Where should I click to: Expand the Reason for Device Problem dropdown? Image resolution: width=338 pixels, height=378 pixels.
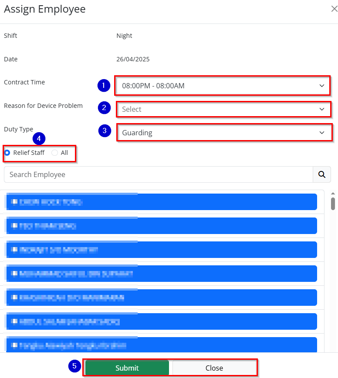[x=223, y=109]
